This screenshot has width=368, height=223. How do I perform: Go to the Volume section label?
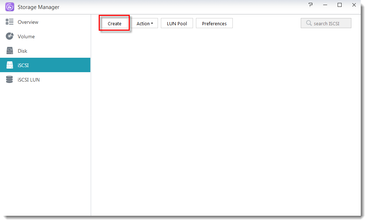26,36
